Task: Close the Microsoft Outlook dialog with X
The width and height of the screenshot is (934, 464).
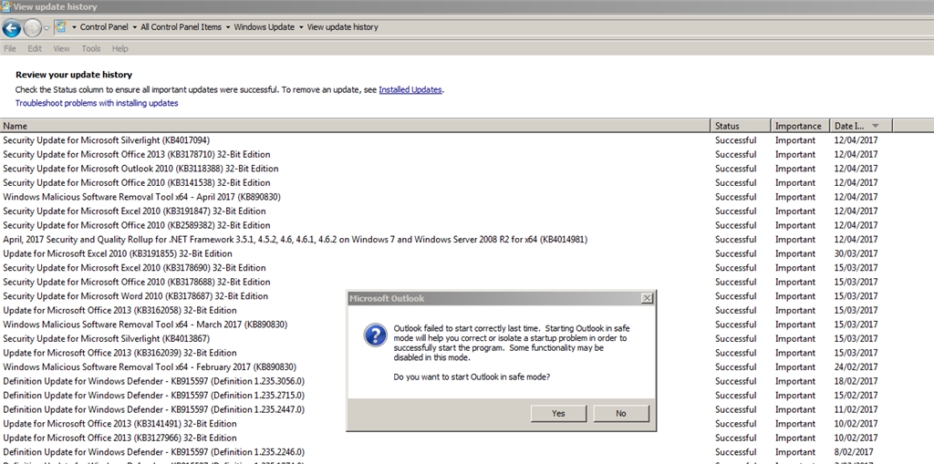Action: pyautogui.click(x=647, y=298)
